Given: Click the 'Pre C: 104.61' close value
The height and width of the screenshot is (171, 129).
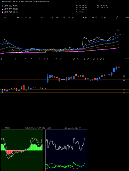Looking at the screenshot, I should [x=81, y=12].
